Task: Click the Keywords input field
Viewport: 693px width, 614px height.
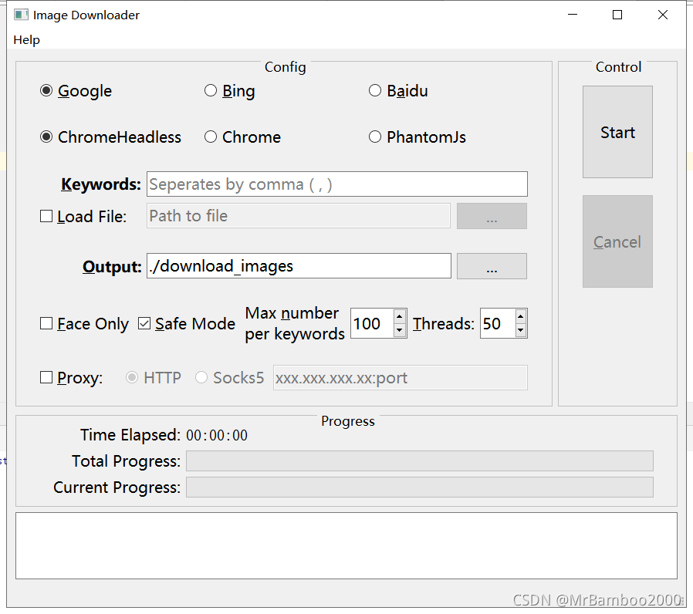Action: coord(337,184)
